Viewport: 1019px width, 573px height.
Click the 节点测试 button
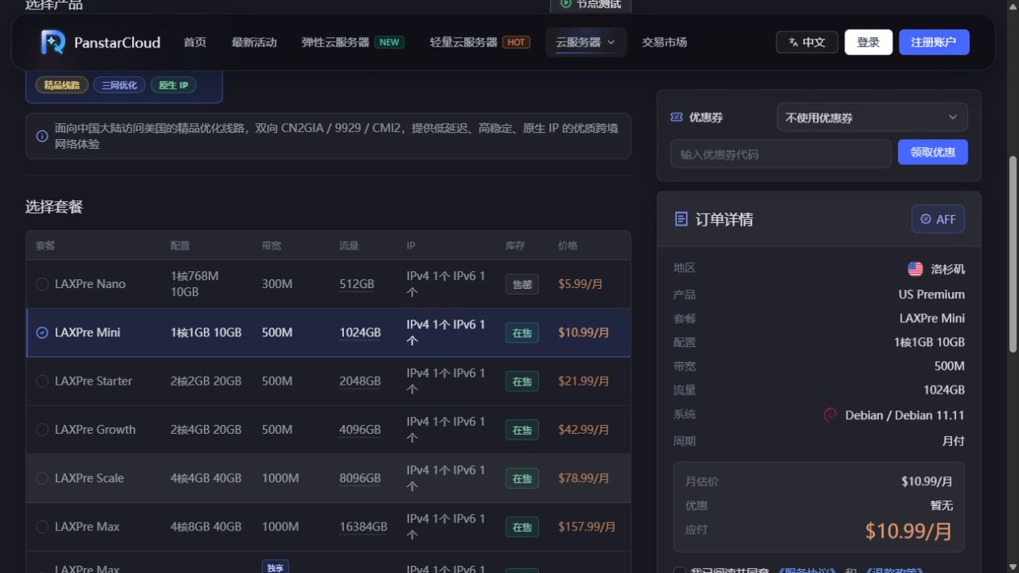point(590,5)
